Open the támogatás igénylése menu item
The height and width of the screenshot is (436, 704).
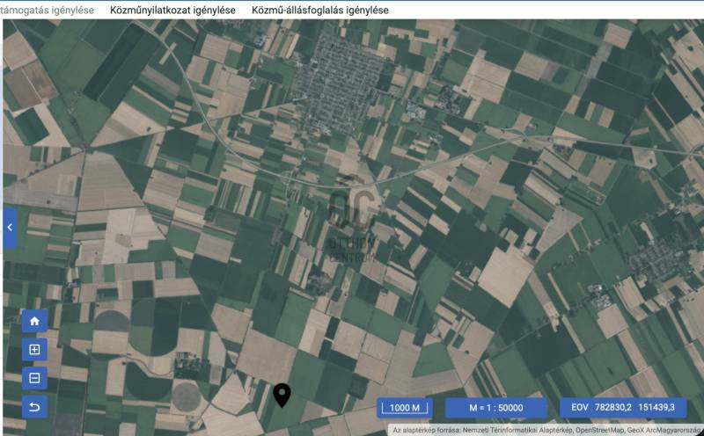point(48,10)
